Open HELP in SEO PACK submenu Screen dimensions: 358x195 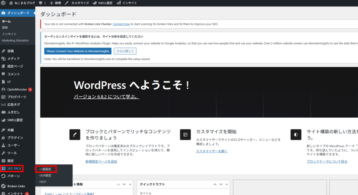point(43,182)
